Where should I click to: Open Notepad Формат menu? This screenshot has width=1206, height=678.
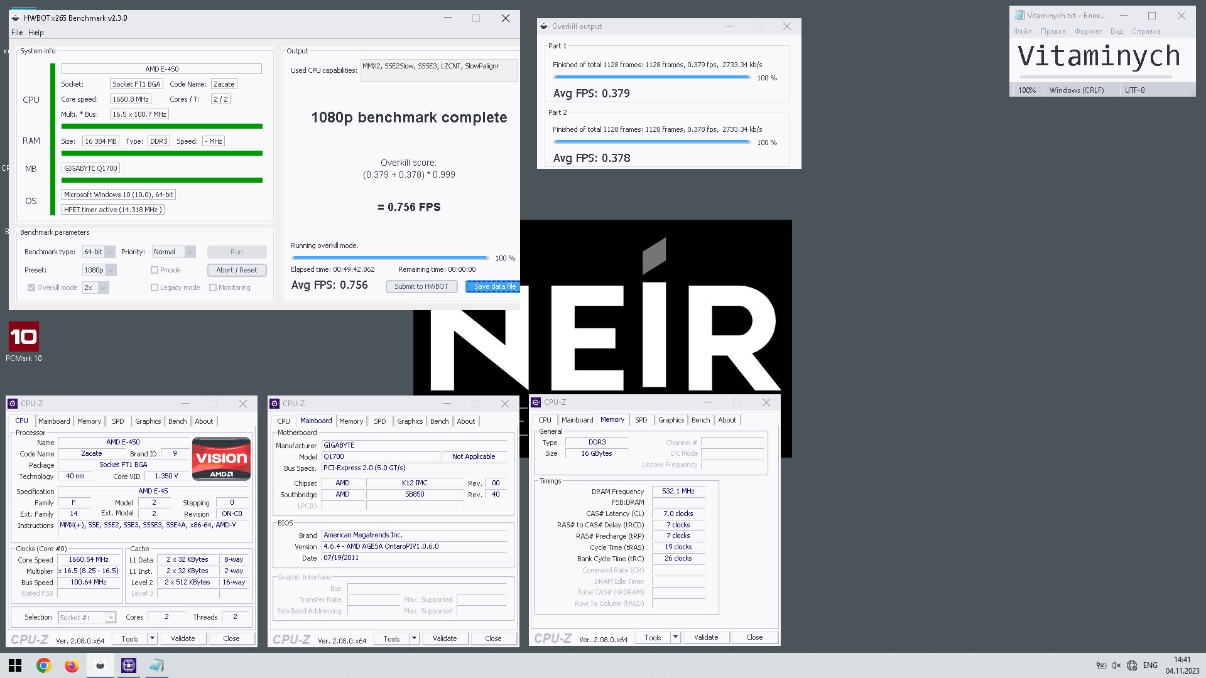[1088, 31]
